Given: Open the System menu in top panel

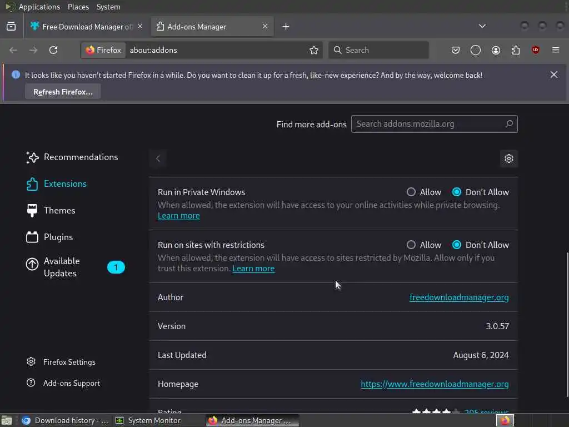Looking at the screenshot, I should (x=108, y=7).
